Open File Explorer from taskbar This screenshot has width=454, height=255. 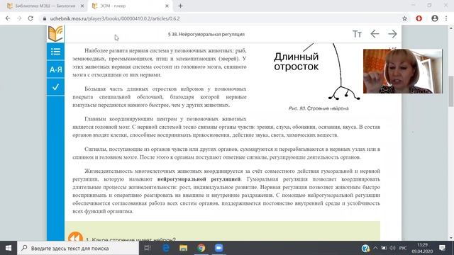(183, 248)
